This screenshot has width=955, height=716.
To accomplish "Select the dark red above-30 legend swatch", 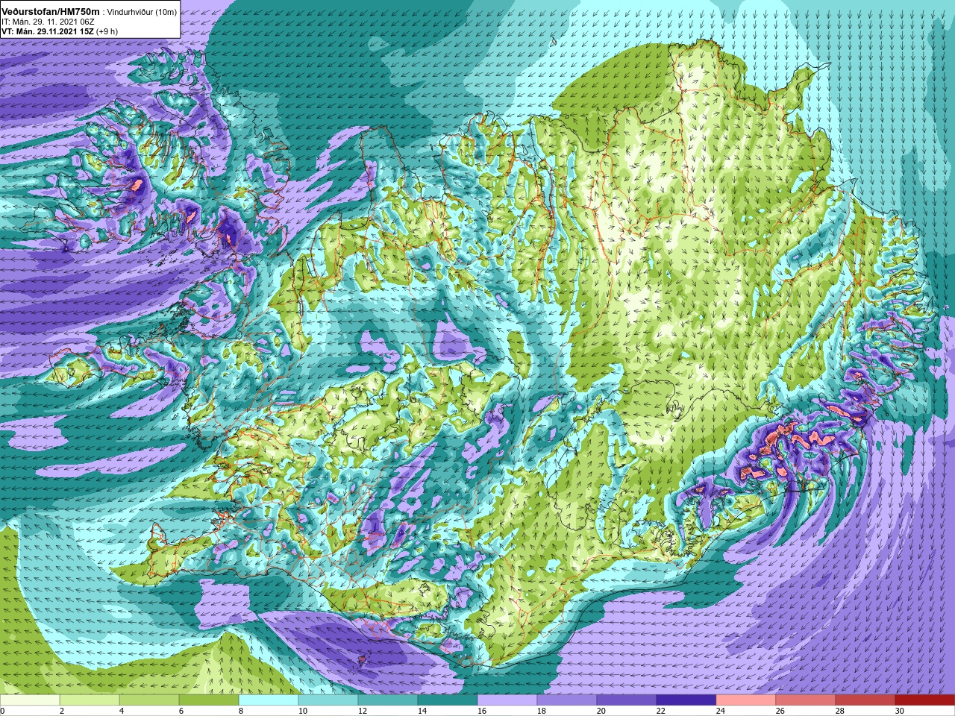I will 925,700.
